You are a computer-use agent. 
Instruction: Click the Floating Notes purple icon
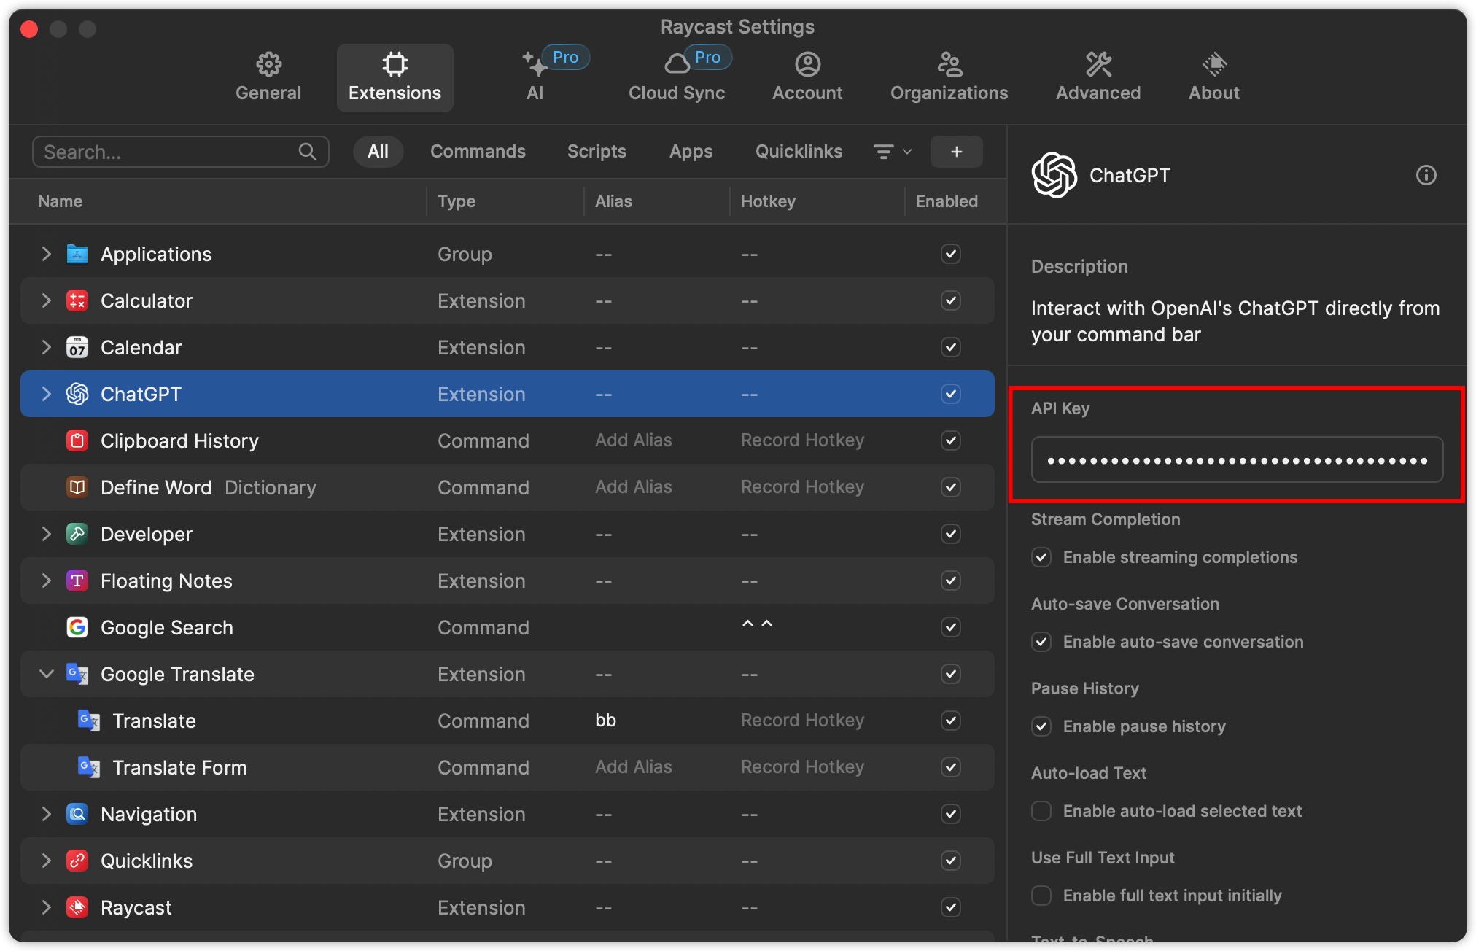pyautogui.click(x=77, y=581)
